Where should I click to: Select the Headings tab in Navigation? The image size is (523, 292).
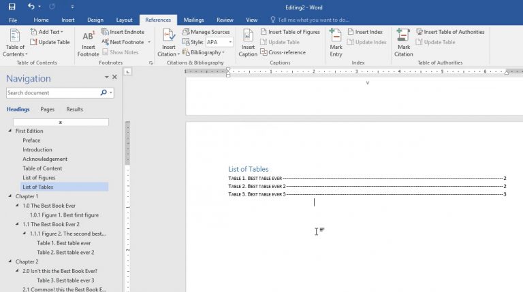tap(18, 109)
